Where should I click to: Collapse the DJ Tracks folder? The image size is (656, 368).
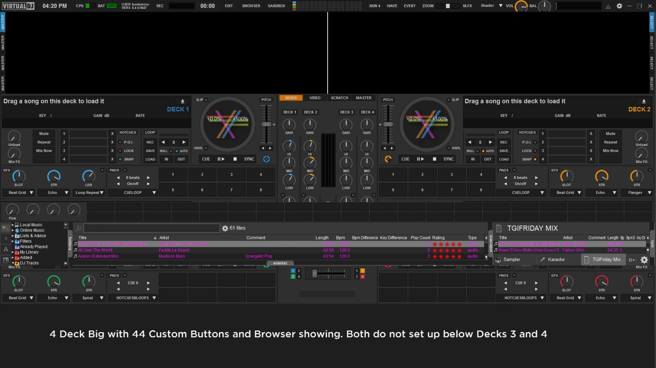coord(13,263)
